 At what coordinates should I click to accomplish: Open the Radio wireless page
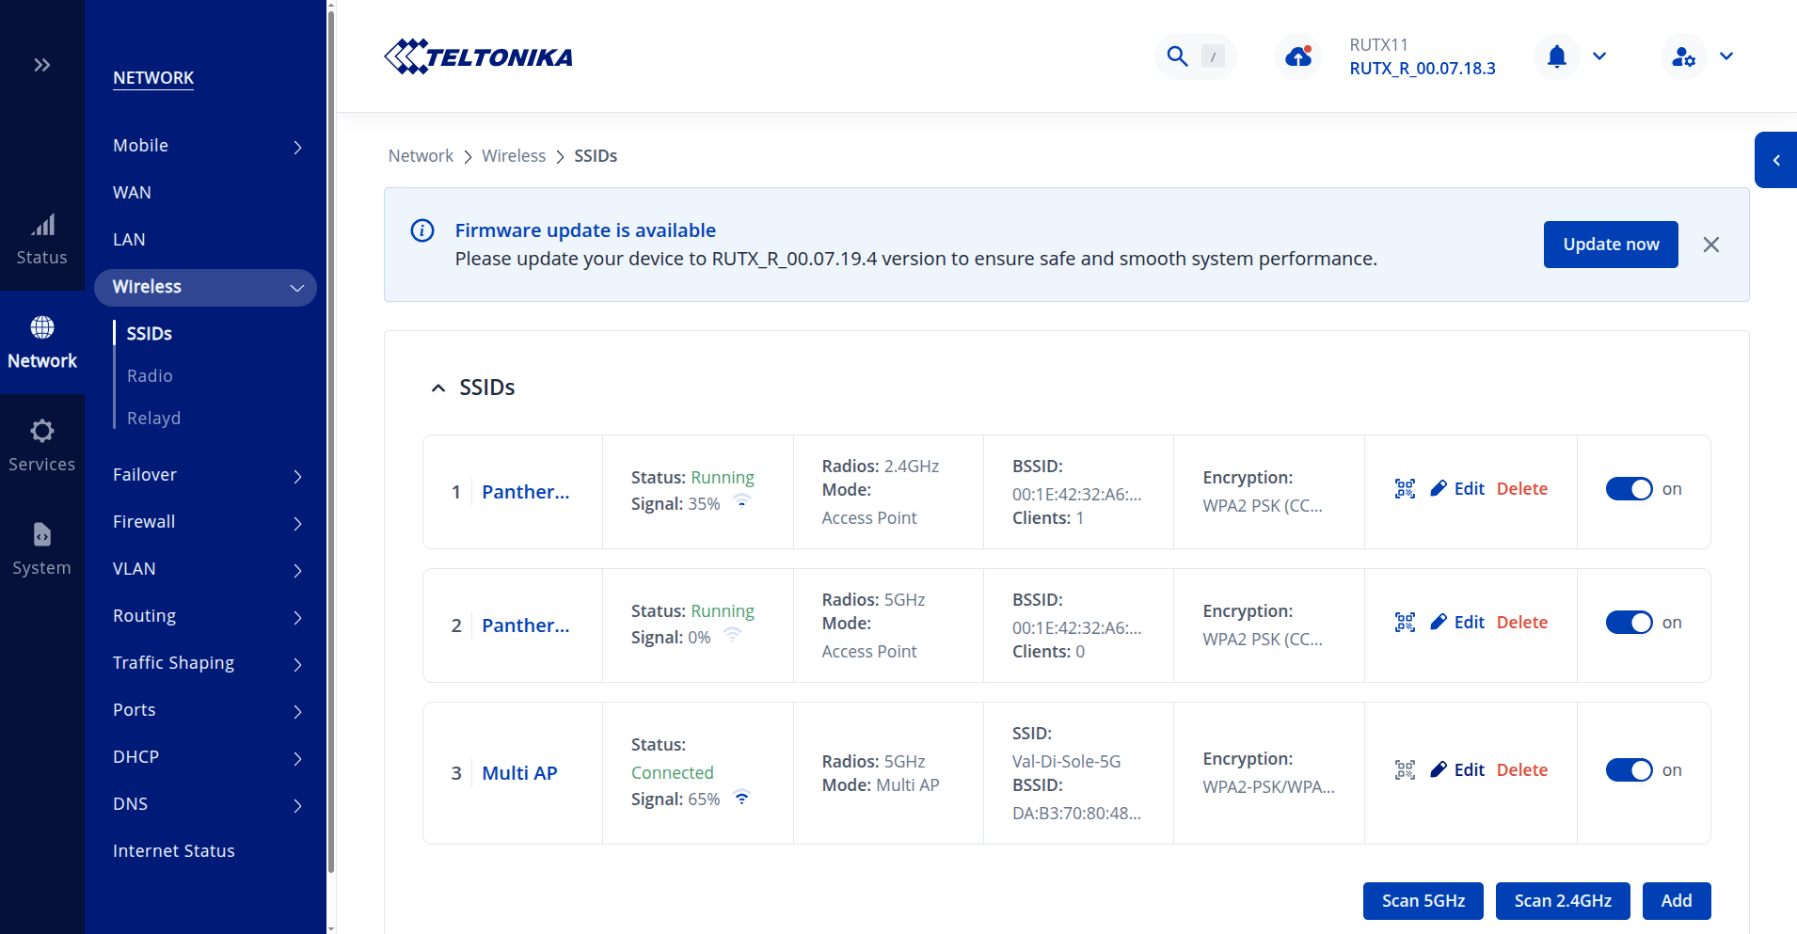click(x=150, y=376)
